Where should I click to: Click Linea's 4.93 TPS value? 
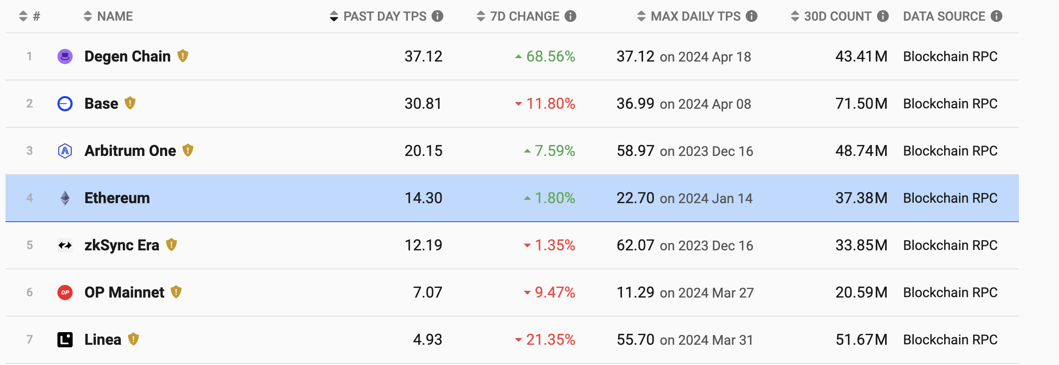click(x=428, y=340)
